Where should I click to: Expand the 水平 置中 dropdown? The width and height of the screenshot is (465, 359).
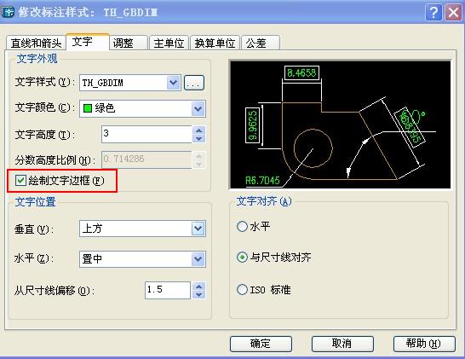(198, 259)
